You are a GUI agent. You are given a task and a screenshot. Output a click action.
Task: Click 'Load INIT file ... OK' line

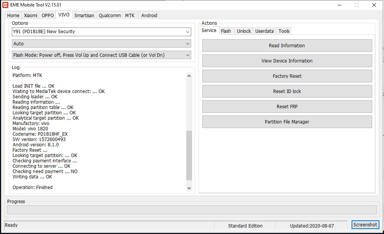coord(34,86)
